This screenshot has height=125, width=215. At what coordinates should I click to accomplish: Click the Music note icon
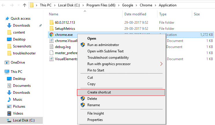9,100
